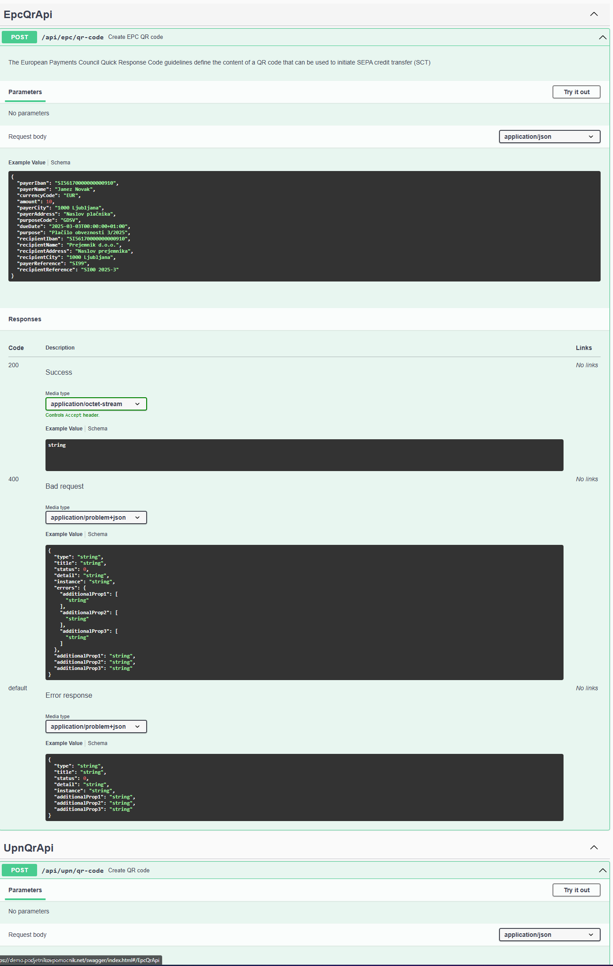Click Try it out for UPN QR code
This screenshot has height=966, width=613.
click(x=576, y=890)
